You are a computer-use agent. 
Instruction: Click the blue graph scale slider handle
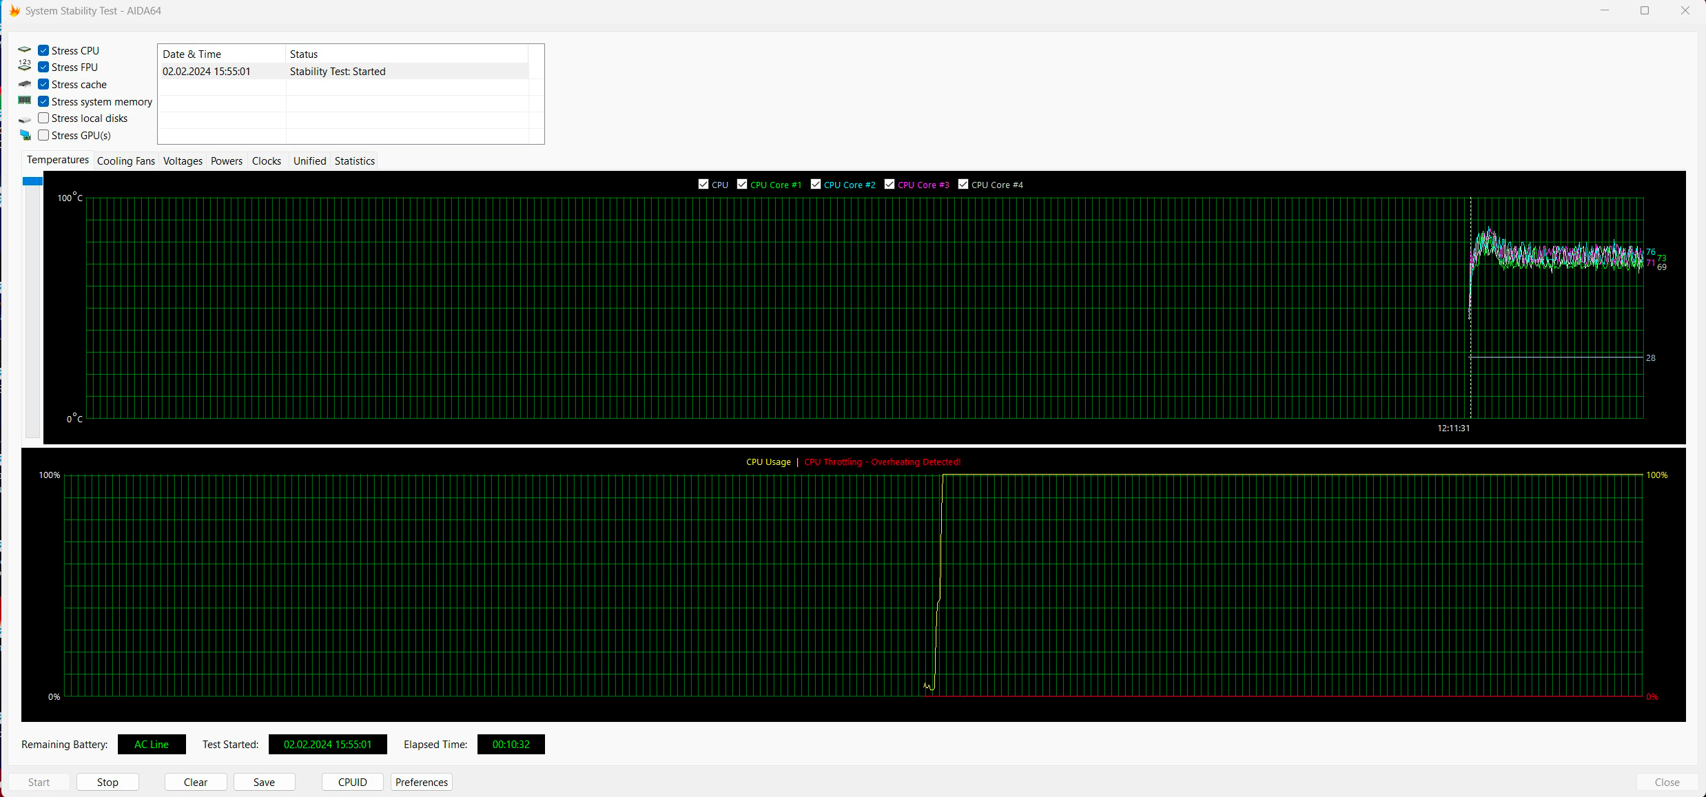tap(32, 181)
